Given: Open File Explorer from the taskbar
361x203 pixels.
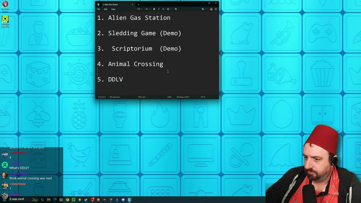Looking at the screenshot, I should coord(49,200).
